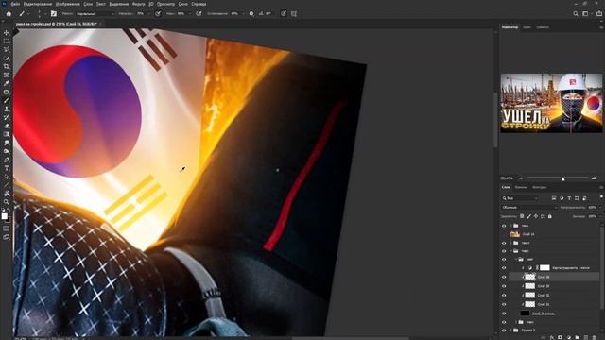Toggle eye of black-thumbnail layer
Screen dimensions: 605x340
(504, 314)
